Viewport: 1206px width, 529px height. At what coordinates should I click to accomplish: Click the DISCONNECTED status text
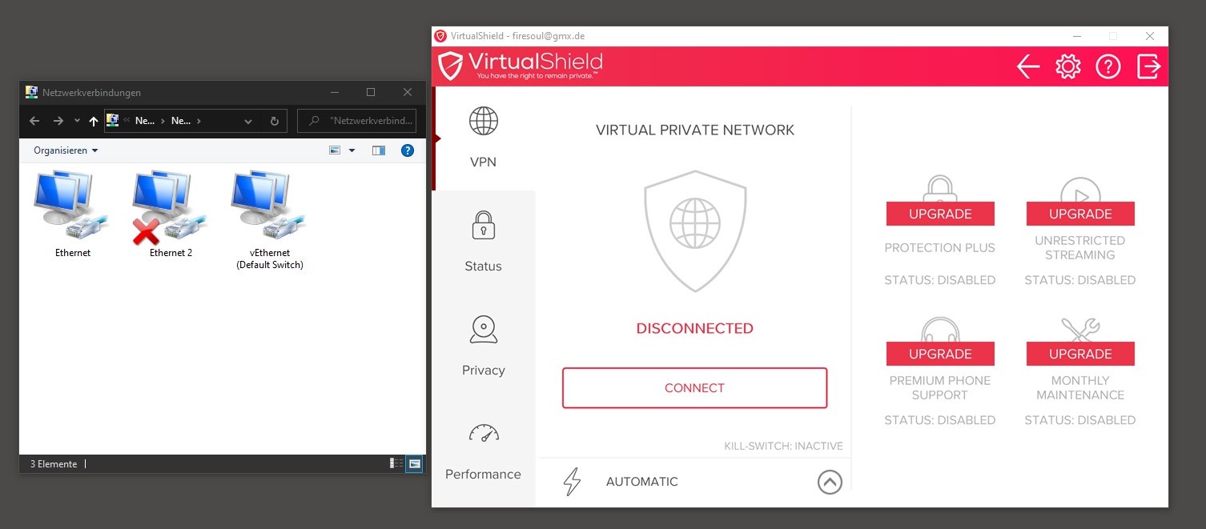pyautogui.click(x=694, y=328)
